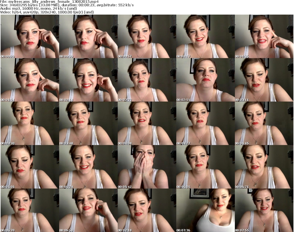Open the hands-over-face frame at 00:05:42

point(147,167)
